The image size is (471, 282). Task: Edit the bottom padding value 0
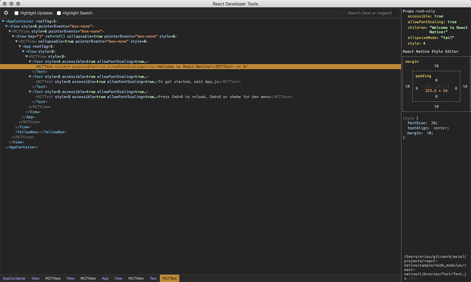436,96
